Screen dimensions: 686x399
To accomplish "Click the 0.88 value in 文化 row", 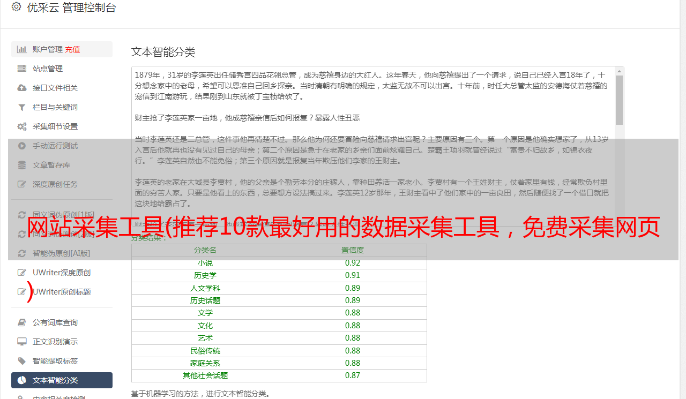I will pyautogui.click(x=353, y=326).
